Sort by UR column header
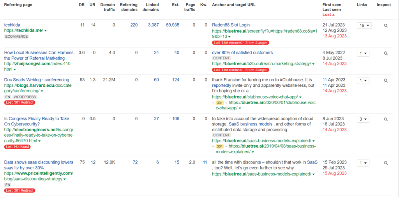399x197 pixels. [92, 5]
